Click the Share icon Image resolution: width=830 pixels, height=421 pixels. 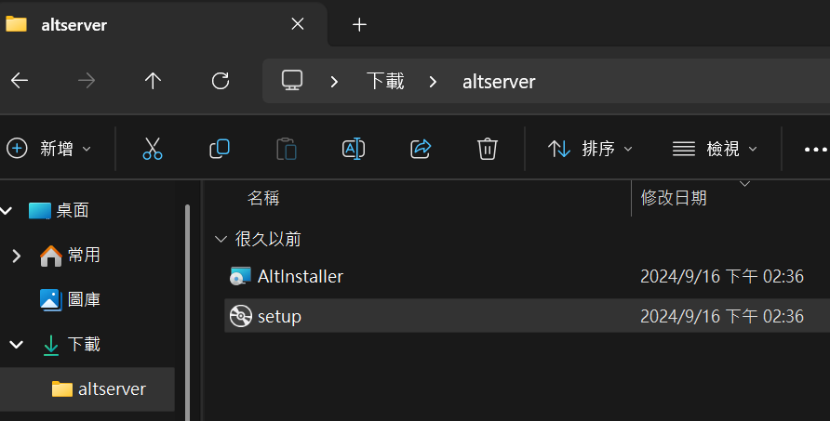(421, 149)
